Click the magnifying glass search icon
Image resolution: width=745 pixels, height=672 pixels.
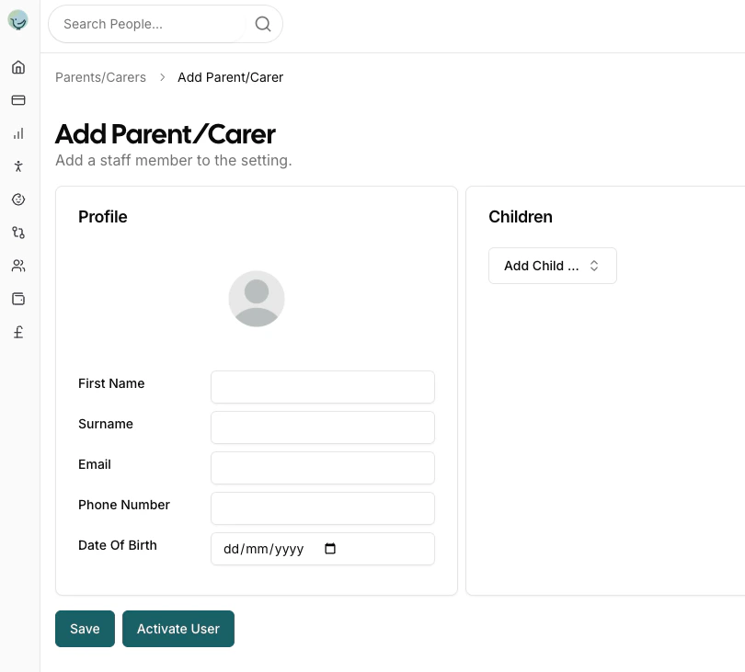pyautogui.click(x=262, y=24)
